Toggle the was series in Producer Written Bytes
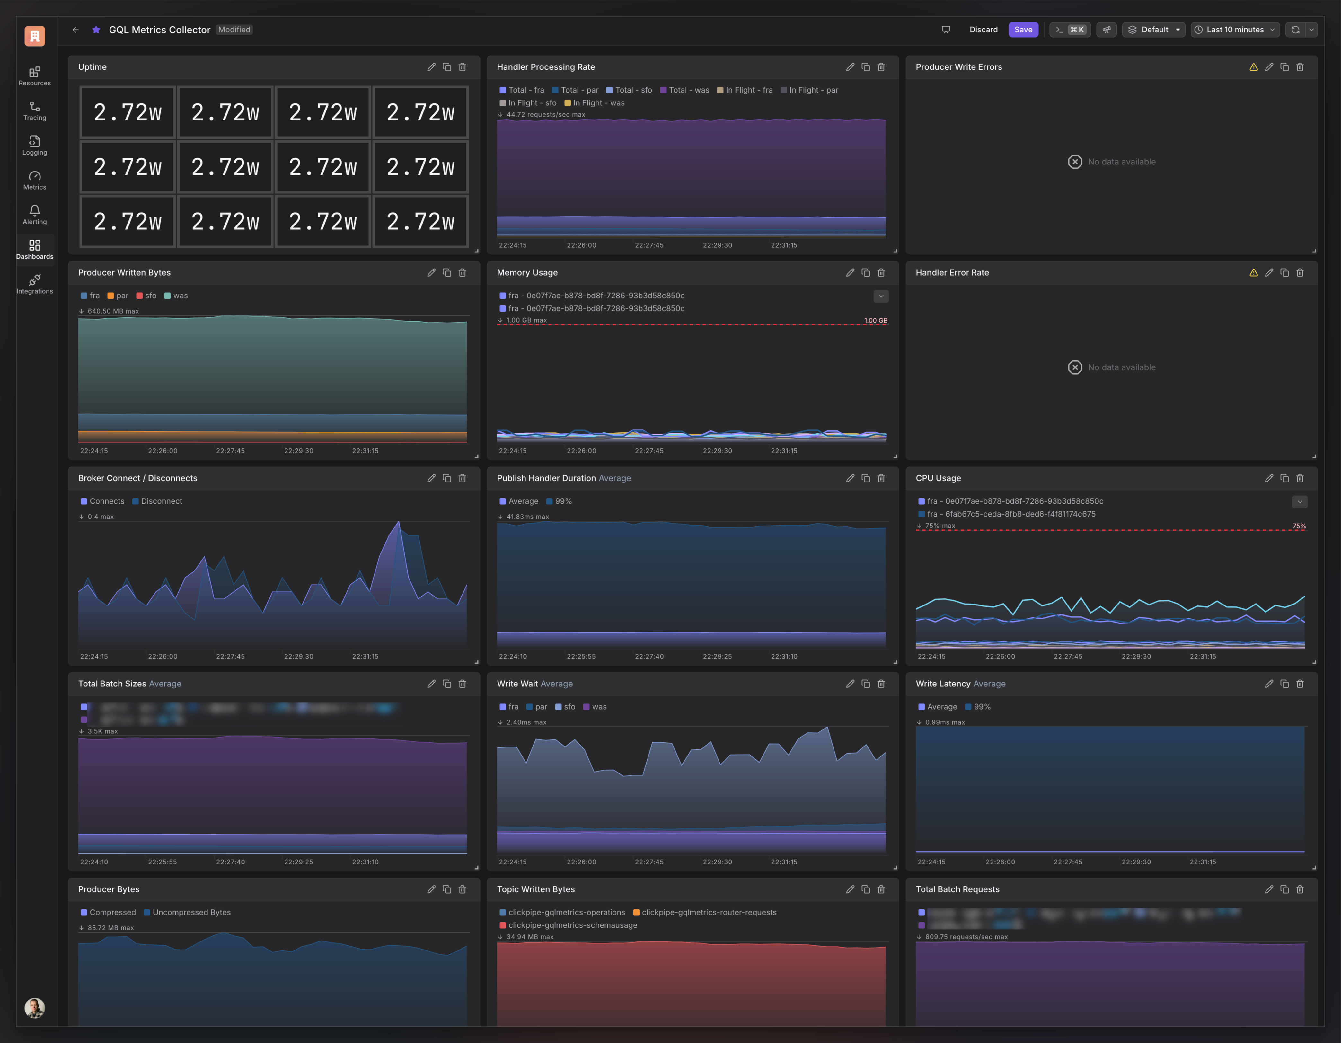The width and height of the screenshot is (1341, 1043). pyautogui.click(x=176, y=295)
